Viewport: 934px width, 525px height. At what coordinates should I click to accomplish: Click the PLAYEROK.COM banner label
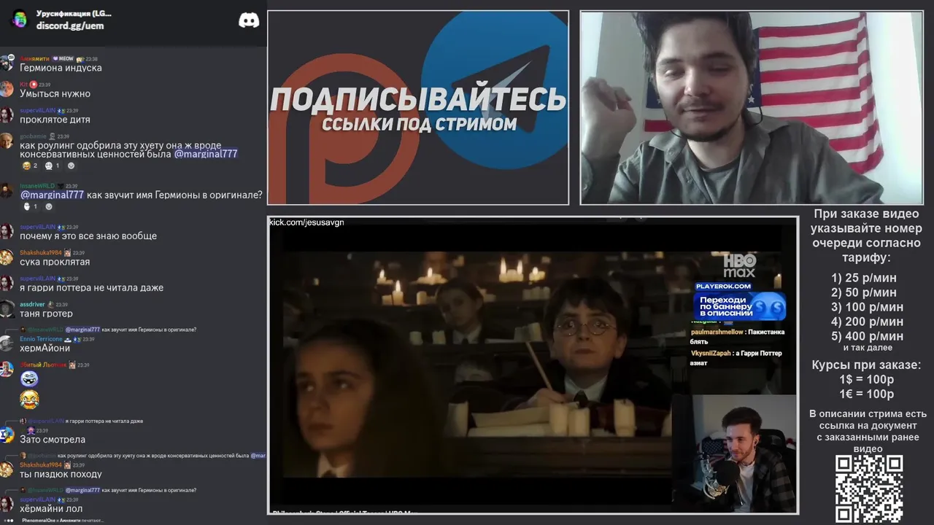click(x=723, y=286)
